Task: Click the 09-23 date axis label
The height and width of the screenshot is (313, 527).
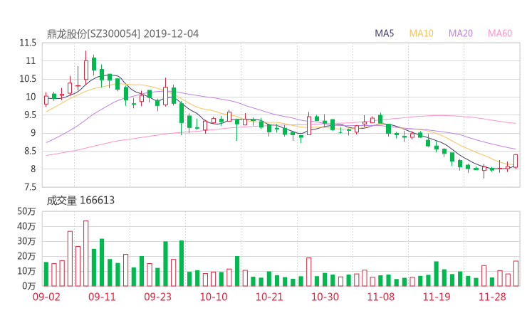Action: tap(157, 297)
